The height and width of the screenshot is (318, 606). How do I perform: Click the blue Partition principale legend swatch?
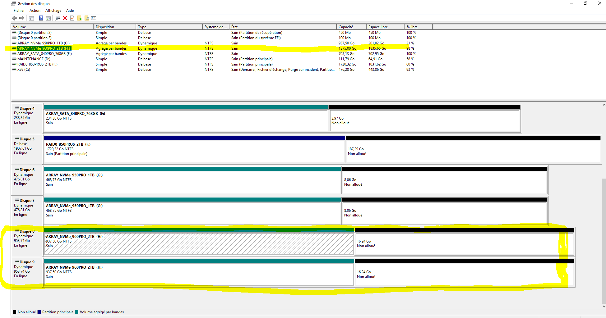pyautogui.click(x=39, y=312)
